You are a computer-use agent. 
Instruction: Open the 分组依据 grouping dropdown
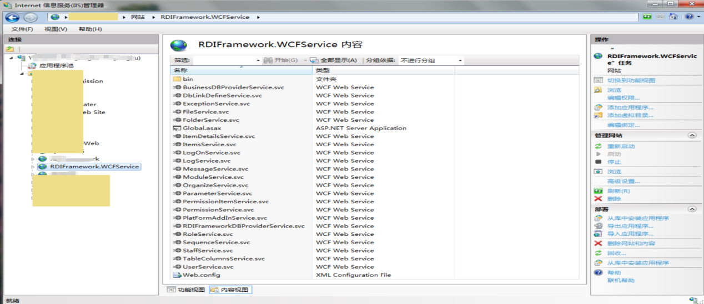[460, 60]
